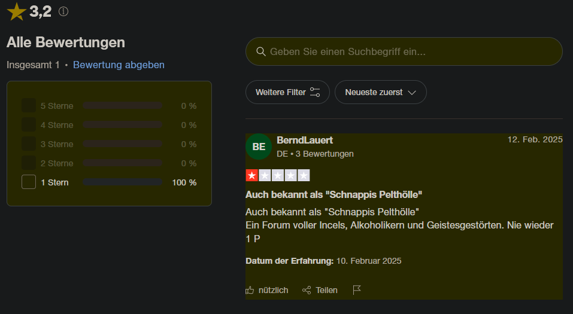Viewport: 573px width, 314px height.
Task: Click the Bewertung abgeben link
Action: (119, 65)
